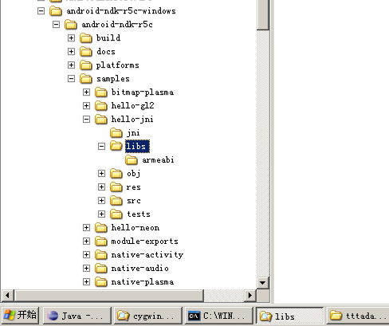Switch to the C:\WIN command prompt
The image size is (389, 326).
pyautogui.click(x=218, y=316)
